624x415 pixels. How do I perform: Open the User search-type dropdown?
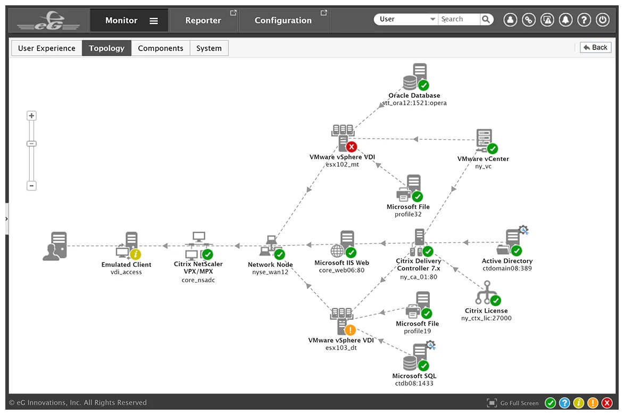pos(406,19)
